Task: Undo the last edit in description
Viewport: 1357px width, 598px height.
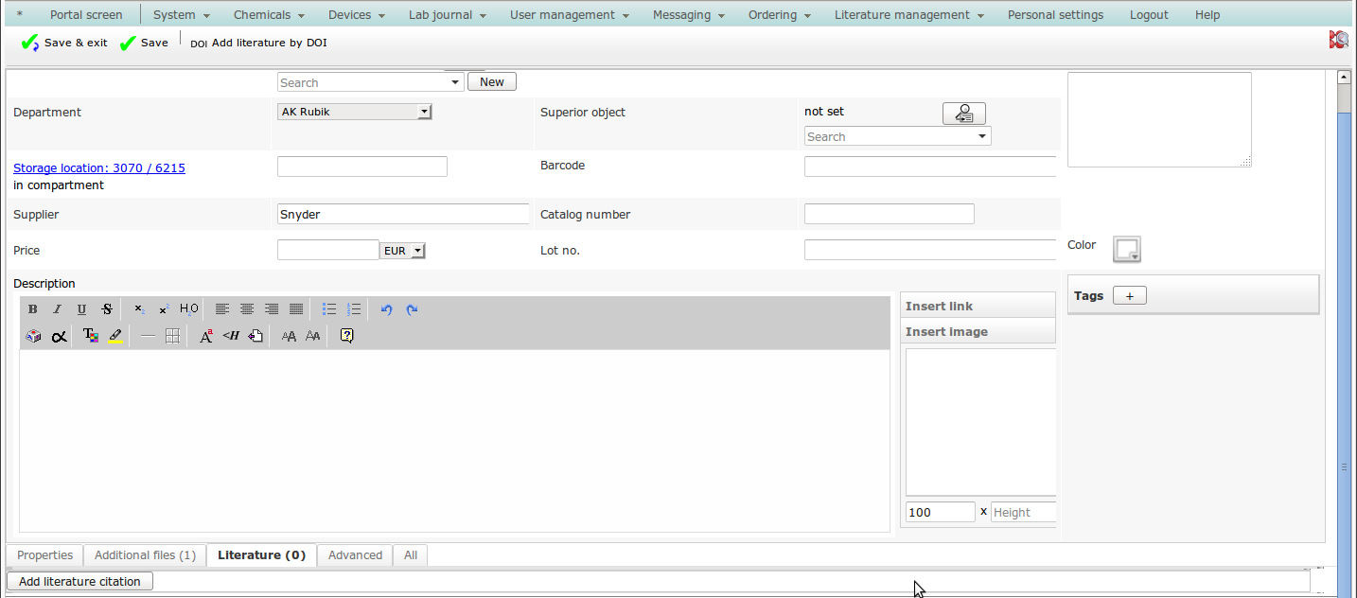Action: tap(386, 309)
